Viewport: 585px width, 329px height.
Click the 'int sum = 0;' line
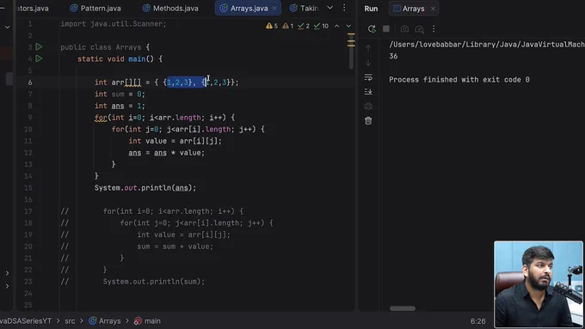(120, 94)
